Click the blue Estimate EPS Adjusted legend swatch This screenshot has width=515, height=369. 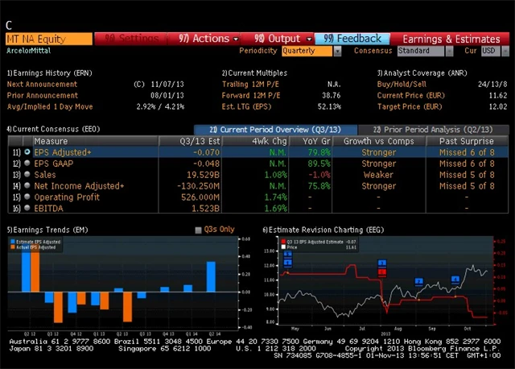[x=13, y=242]
